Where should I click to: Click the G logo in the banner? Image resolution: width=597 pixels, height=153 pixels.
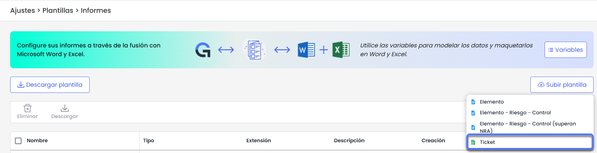click(203, 50)
